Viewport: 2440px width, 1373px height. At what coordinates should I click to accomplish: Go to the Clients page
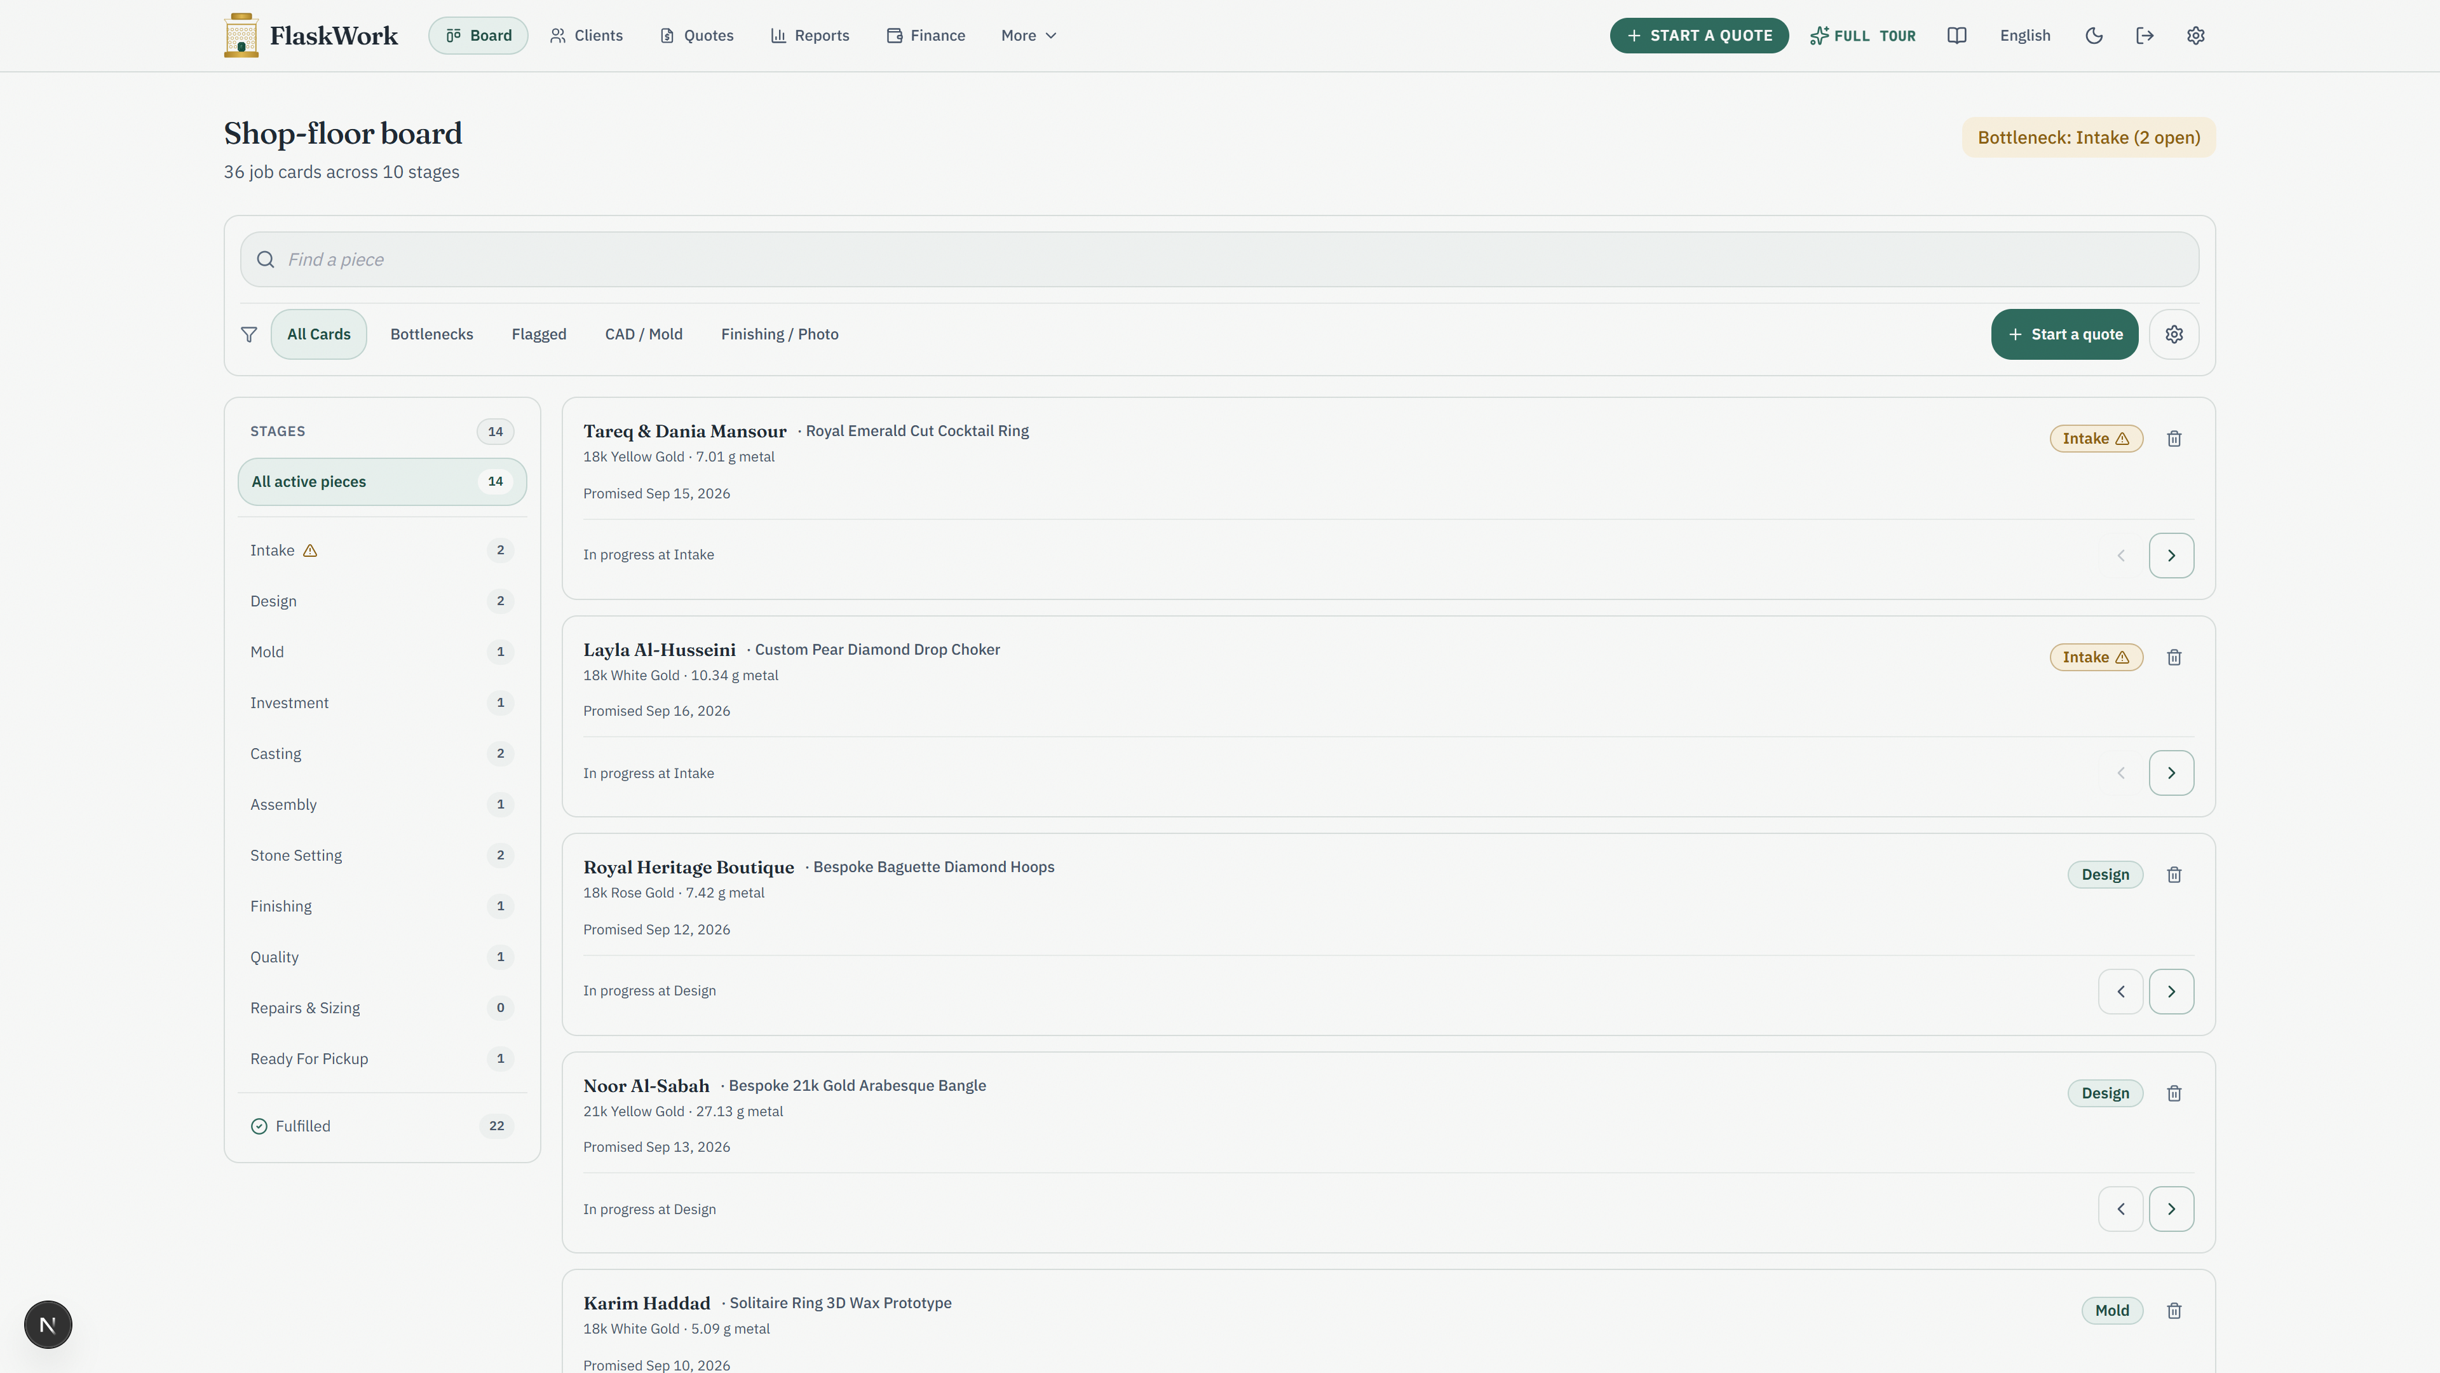tap(586, 35)
